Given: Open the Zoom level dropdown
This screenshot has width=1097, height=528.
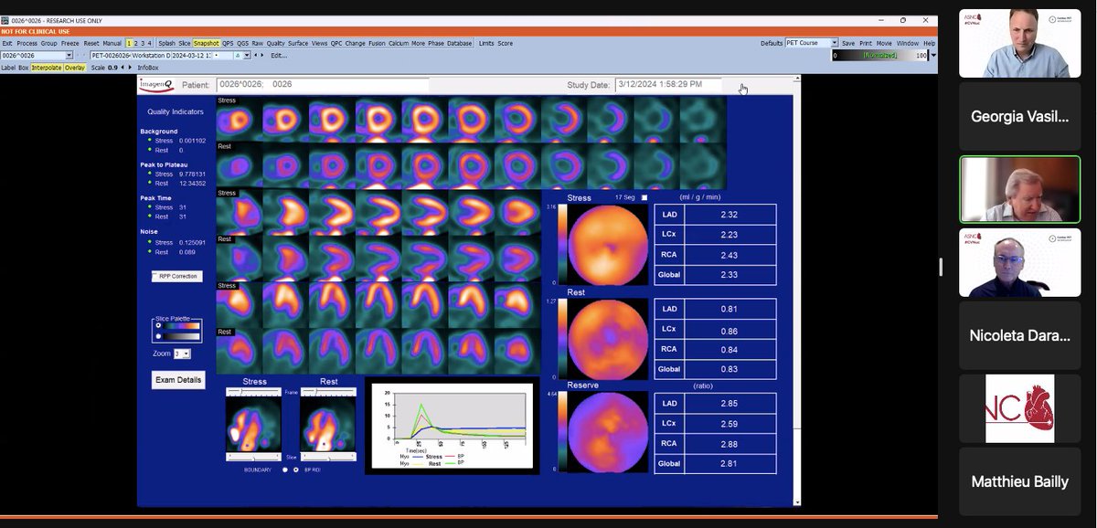Looking at the screenshot, I should 184,354.
